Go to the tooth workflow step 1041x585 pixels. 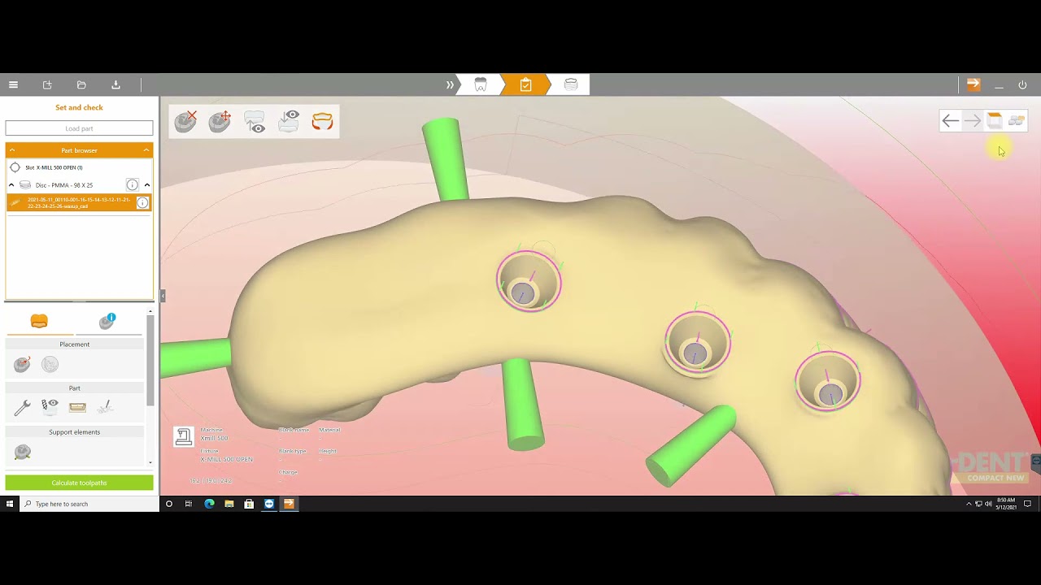pos(480,84)
